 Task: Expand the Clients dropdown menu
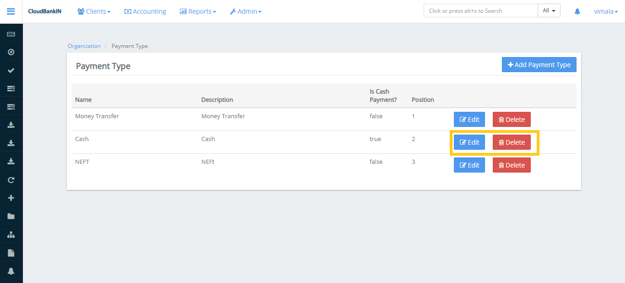click(x=94, y=11)
